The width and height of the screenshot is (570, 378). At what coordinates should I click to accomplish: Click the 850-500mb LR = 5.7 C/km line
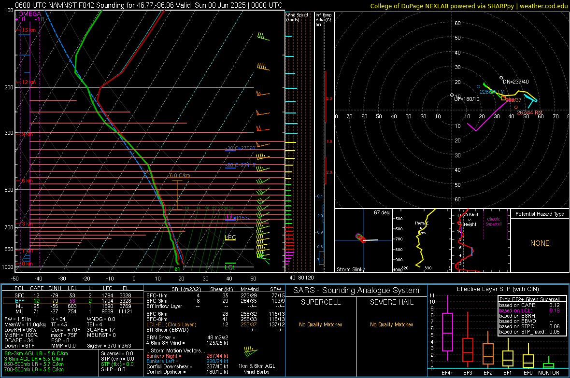pos(34,364)
